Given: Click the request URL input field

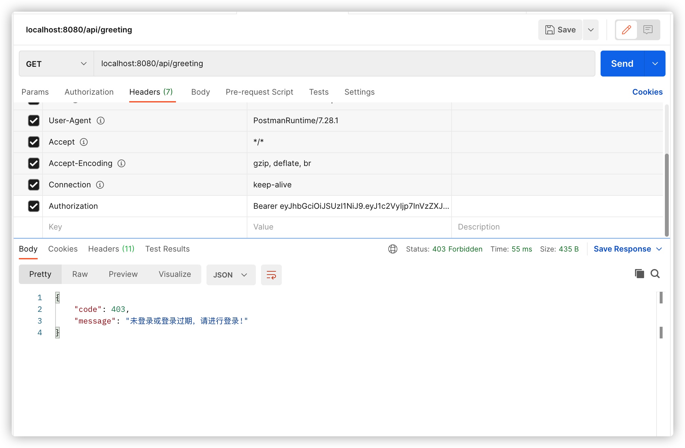Looking at the screenshot, I should point(344,64).
